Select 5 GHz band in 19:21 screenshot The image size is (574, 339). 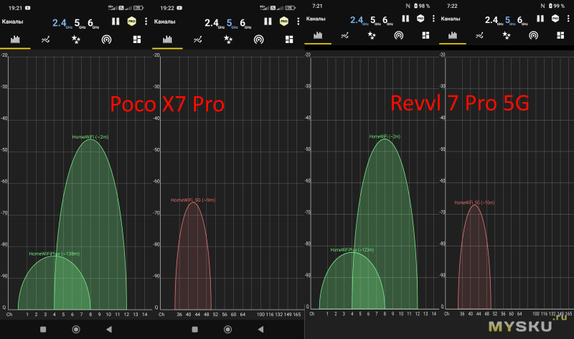pyautogui.click(x=80, y=24)
